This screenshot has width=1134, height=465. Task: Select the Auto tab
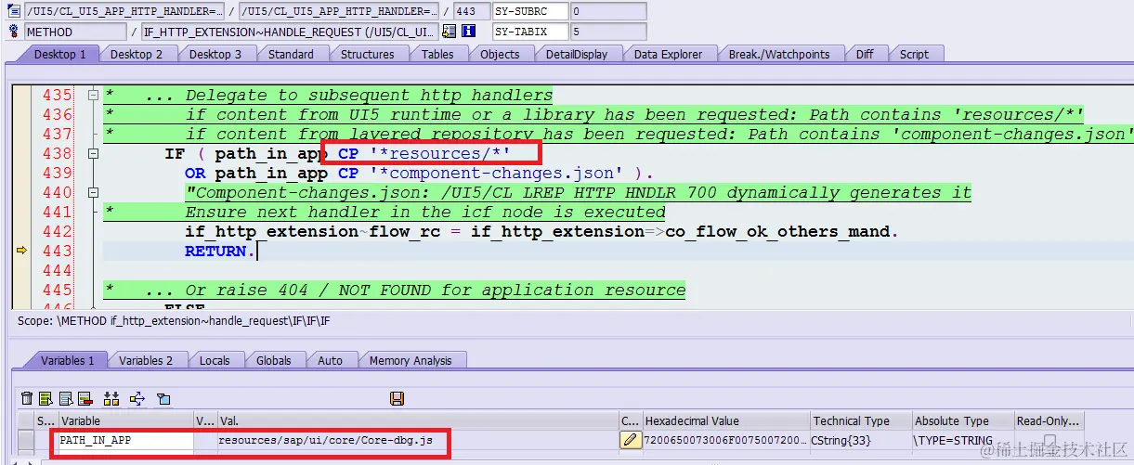(331, 360)
